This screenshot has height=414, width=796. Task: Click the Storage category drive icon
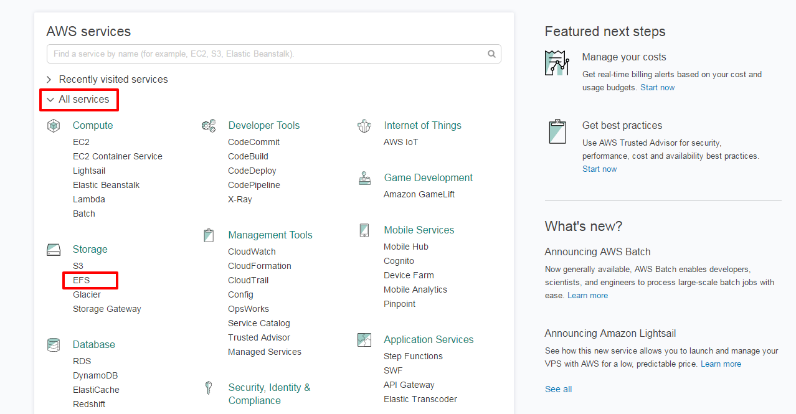coord(54,250)
